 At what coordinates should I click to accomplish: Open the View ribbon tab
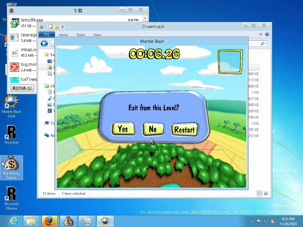point(97,35)
